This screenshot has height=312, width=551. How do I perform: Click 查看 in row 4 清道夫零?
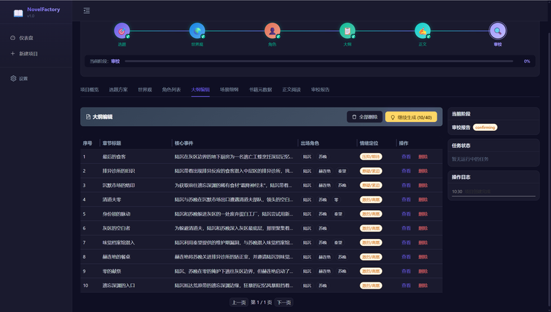point(406,200)
